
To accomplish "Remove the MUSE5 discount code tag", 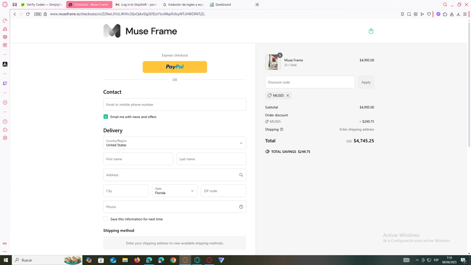I will 288,95.
